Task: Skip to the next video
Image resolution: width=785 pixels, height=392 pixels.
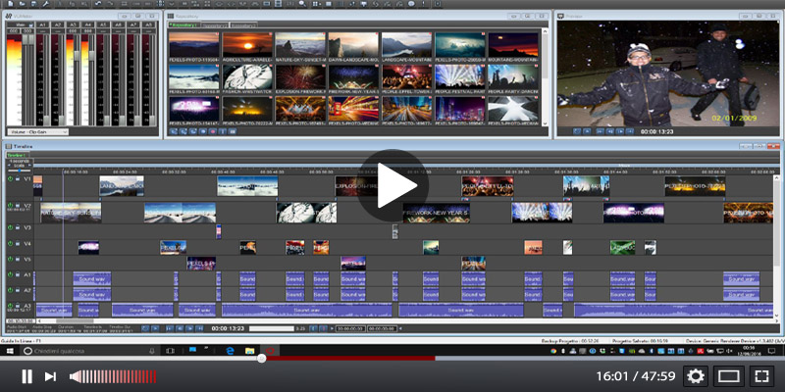Action: coord(51,376)
